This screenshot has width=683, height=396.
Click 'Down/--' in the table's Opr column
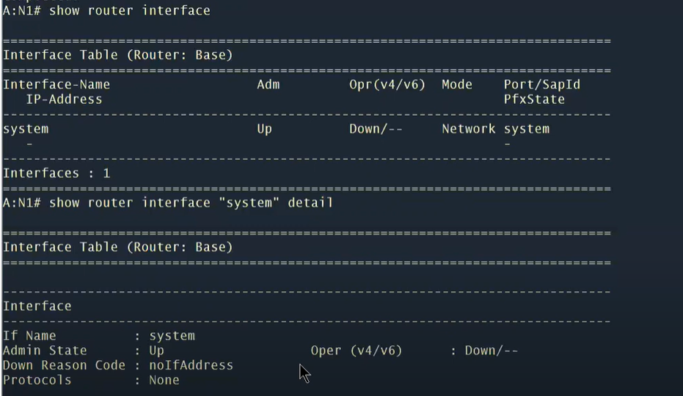[376, 129]
